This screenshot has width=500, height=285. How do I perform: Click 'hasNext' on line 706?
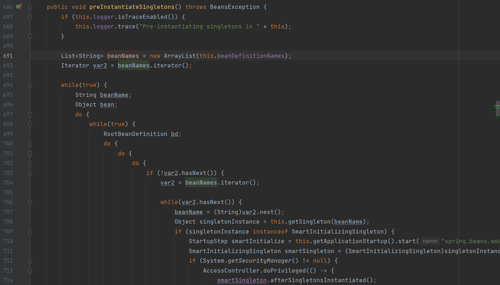(212, 202)
